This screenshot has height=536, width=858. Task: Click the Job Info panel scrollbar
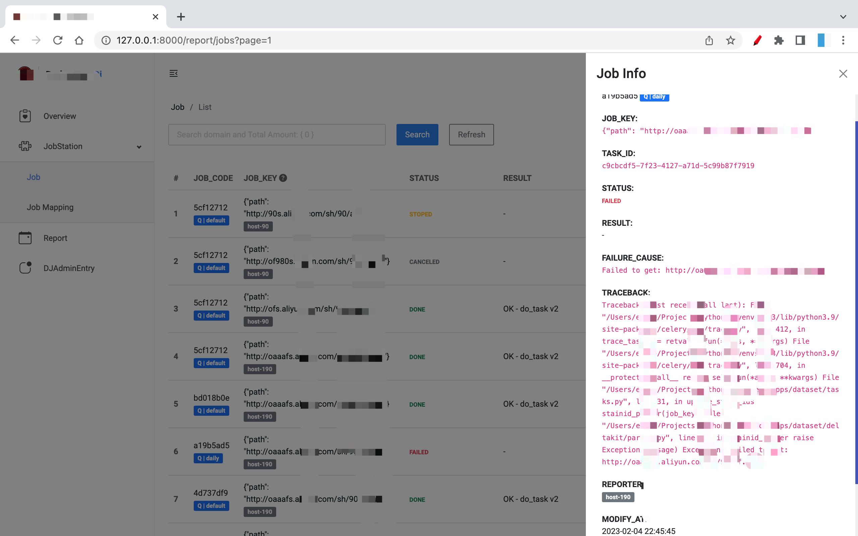tap(856, 303)
